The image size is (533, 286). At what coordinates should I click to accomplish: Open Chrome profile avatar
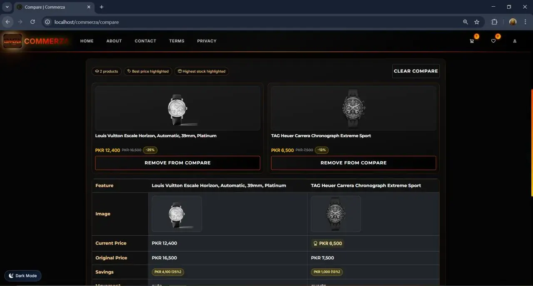pos(513,22)
